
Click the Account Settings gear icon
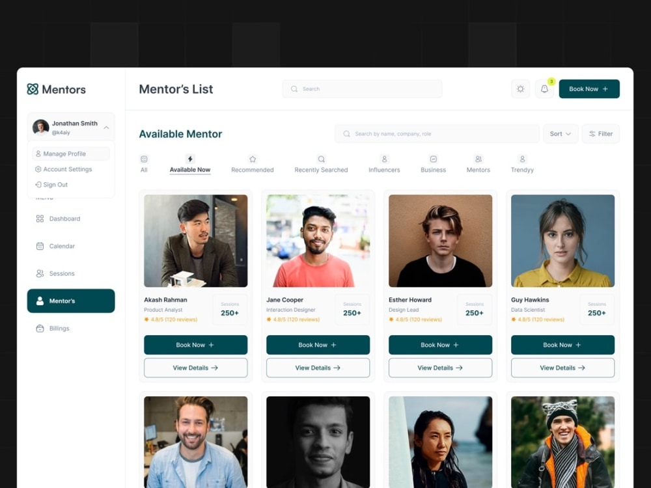38,169
